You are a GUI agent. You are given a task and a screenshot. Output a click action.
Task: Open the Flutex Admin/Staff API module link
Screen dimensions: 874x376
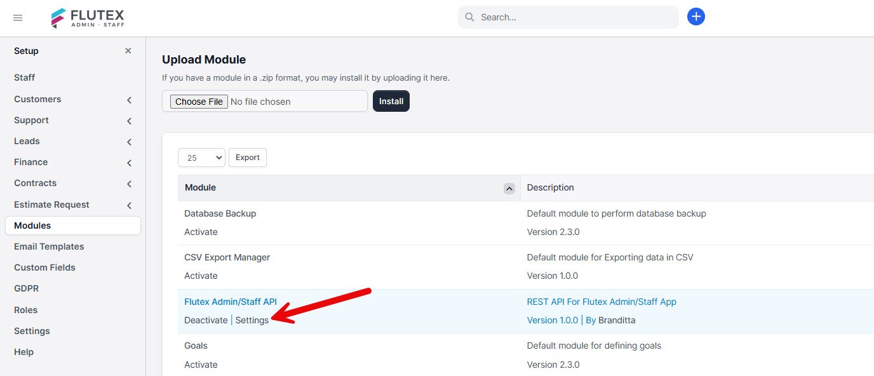[231, 302]
